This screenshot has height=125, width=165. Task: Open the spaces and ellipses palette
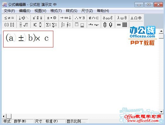click(23, 18)
